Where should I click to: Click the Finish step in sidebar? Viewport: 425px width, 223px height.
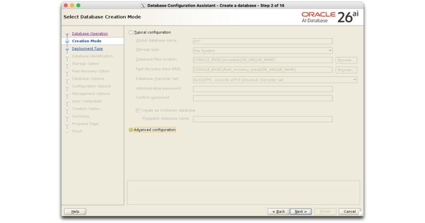click(77, 131)
